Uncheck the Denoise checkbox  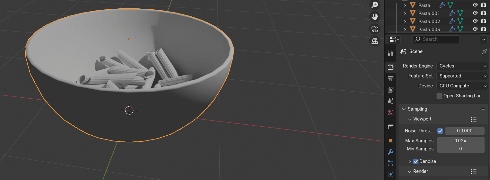[x=416, y=161]
